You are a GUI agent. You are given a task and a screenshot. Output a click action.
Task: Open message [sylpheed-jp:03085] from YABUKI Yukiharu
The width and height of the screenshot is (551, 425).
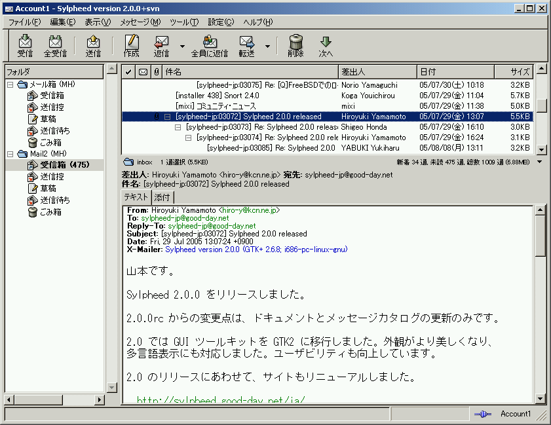[328, 148]
